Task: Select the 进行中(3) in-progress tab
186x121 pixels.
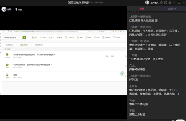Action: pyautogui.click(x=24, y=45)
